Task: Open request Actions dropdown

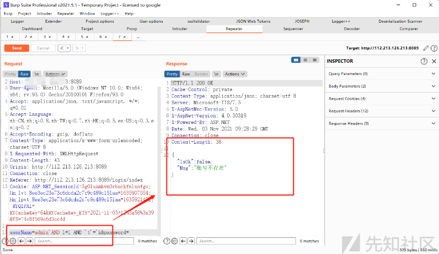Action: 55,74
